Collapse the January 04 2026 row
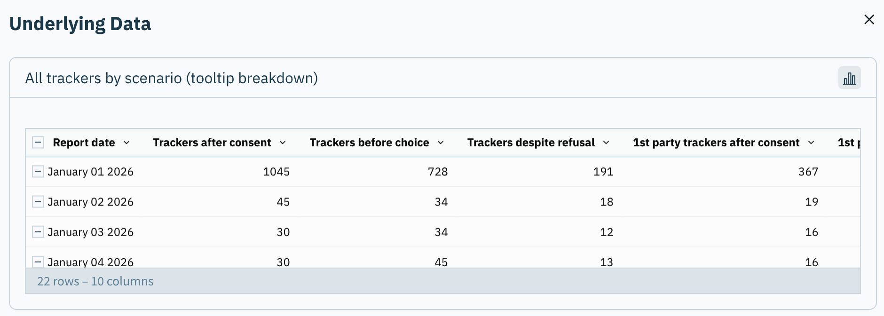The image size is (884, 316). coord(38,261)
